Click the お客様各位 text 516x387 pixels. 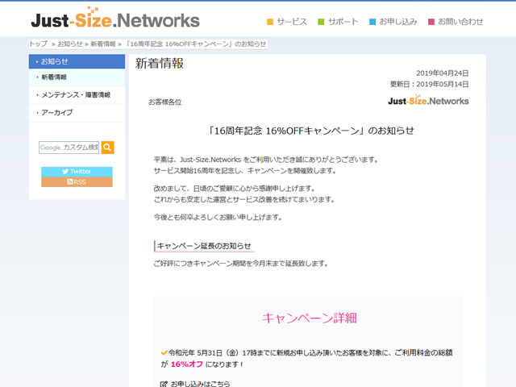point(164,102)
